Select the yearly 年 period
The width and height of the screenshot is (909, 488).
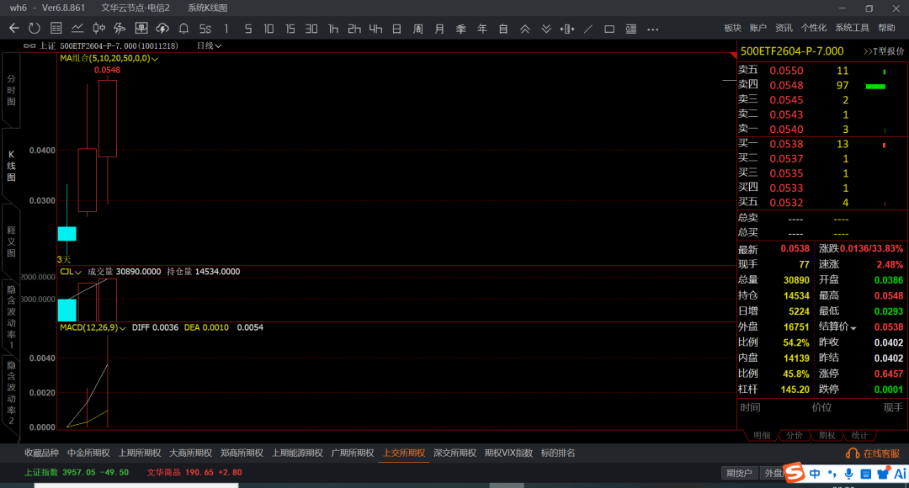point(481,29)
